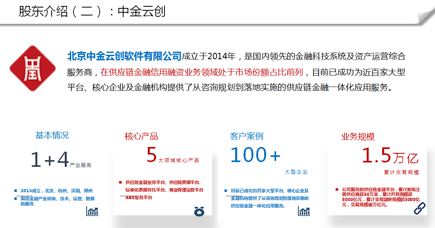435x228 pixels.
Task: Select the 客户案例 heading
Action: point(246,136)
